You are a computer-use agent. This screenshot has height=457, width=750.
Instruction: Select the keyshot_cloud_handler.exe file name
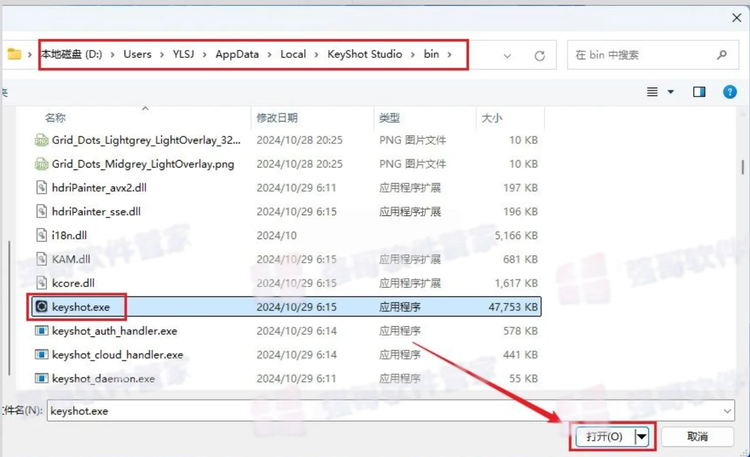(x=117, y=355)
